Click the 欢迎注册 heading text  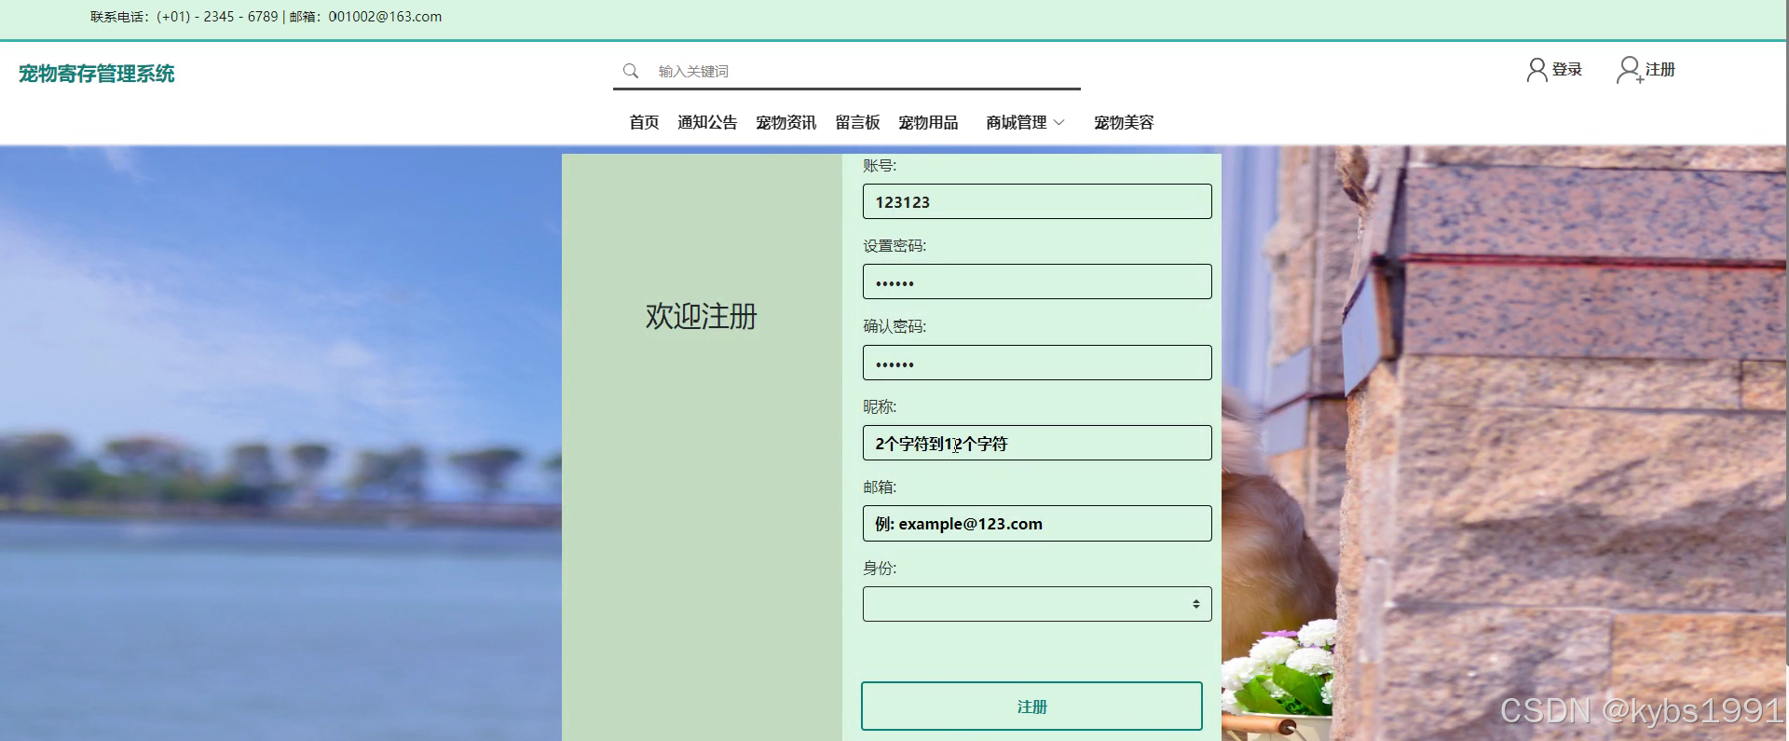[701, 316]
